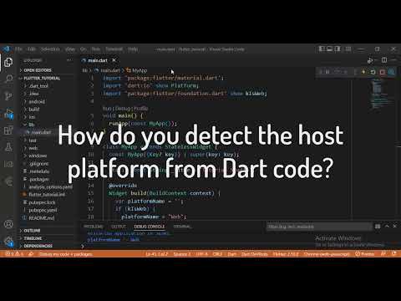401x301 pixels.
Task: Expand the test folder
Action: (33, 140)
